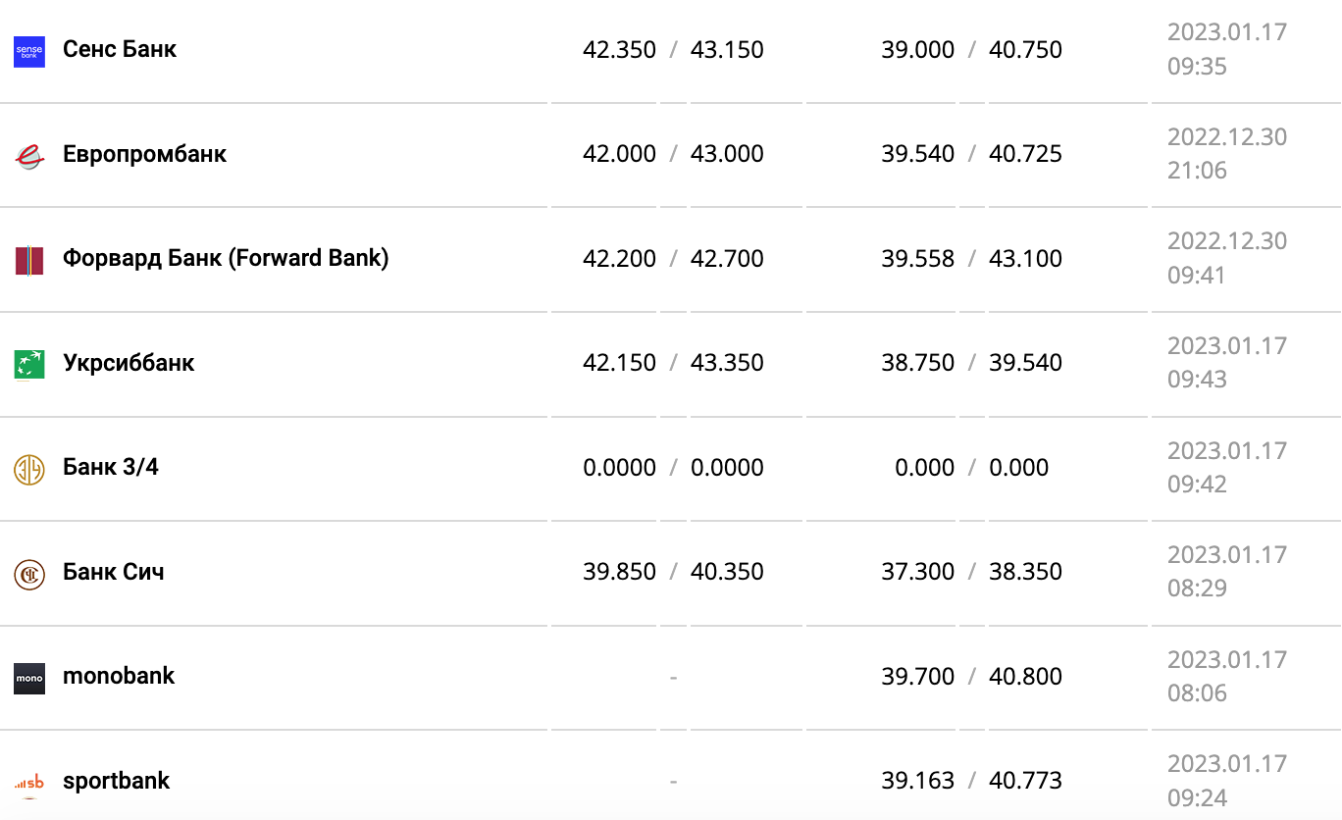This screenshot has height=820, width=1342.
Task: Click the Банк Сич logo icon
Action: pyautogui.click(x=29, y=574)
